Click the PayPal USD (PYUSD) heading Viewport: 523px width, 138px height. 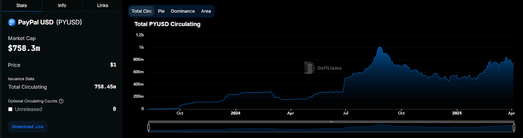point(50,22)
